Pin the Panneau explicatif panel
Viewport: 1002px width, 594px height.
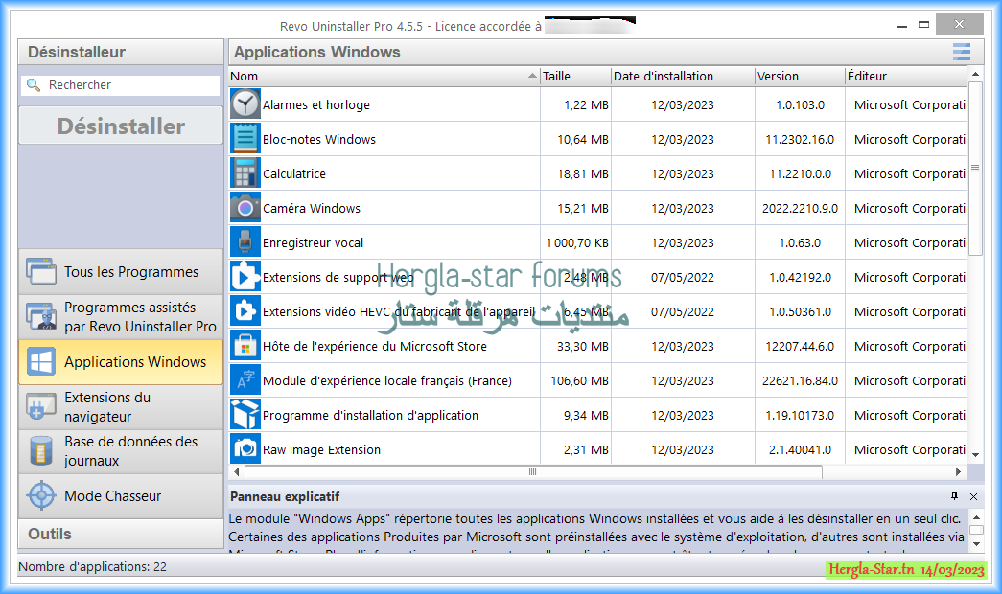[954, 496]
